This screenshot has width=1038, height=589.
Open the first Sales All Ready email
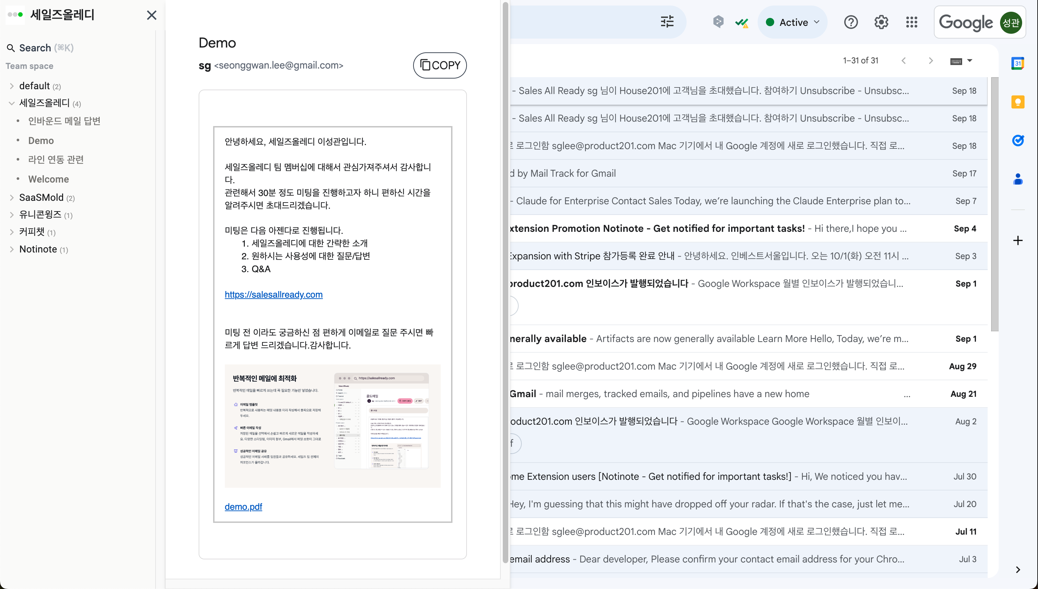coord(748,91)
